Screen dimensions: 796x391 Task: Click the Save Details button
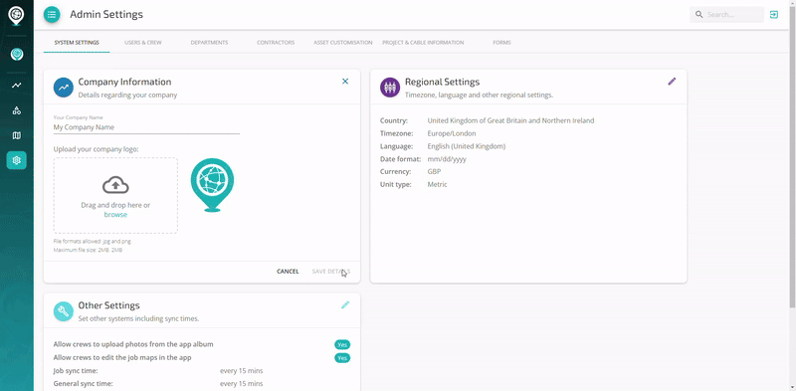[x=331, y=272]
